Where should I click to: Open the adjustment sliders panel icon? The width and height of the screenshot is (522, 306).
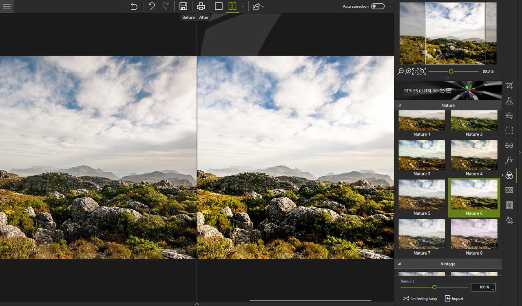click(509, 115)
